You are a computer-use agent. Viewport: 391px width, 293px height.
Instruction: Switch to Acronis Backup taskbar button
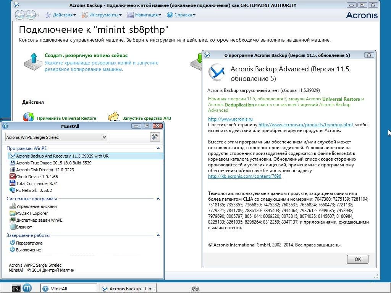tap(128, 288)
